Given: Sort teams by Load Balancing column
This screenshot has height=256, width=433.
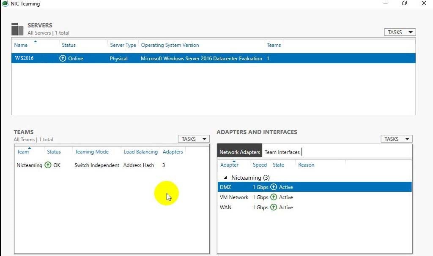Looking at the screenshot, I should point(140,152).
